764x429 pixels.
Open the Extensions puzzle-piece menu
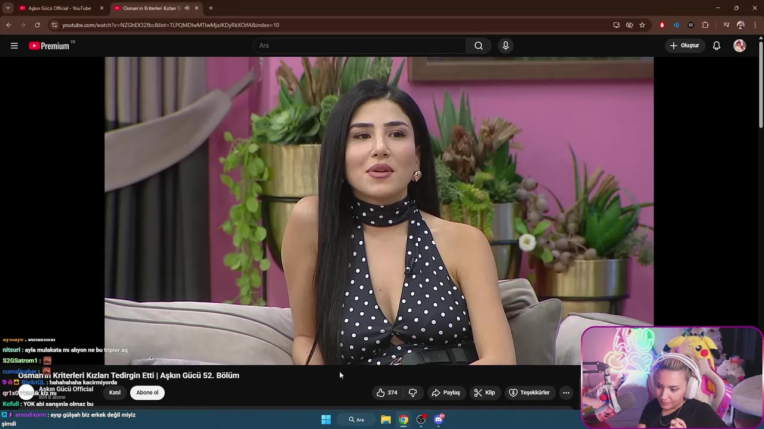coord(706,25)
